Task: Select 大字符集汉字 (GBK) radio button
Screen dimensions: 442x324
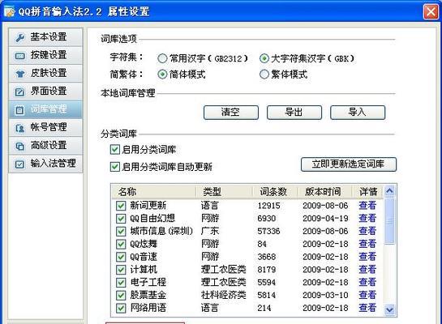Action: point(264,58)
